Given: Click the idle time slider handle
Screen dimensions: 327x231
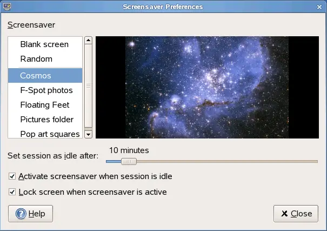Looking at the screenshot, I should 129,161.
